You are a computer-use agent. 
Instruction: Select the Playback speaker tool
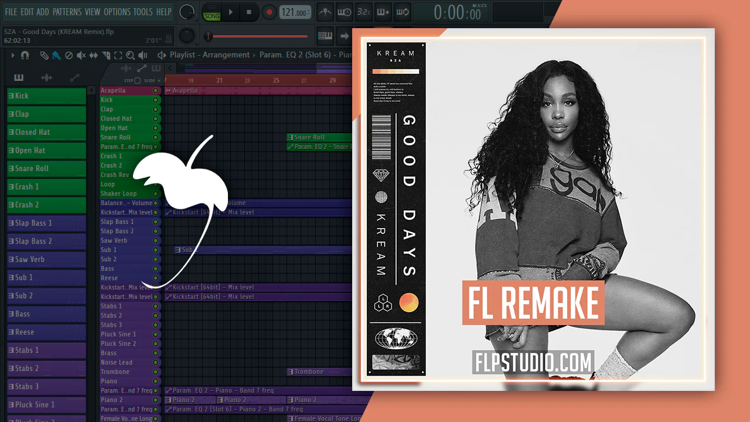click(x=142, y=55)
